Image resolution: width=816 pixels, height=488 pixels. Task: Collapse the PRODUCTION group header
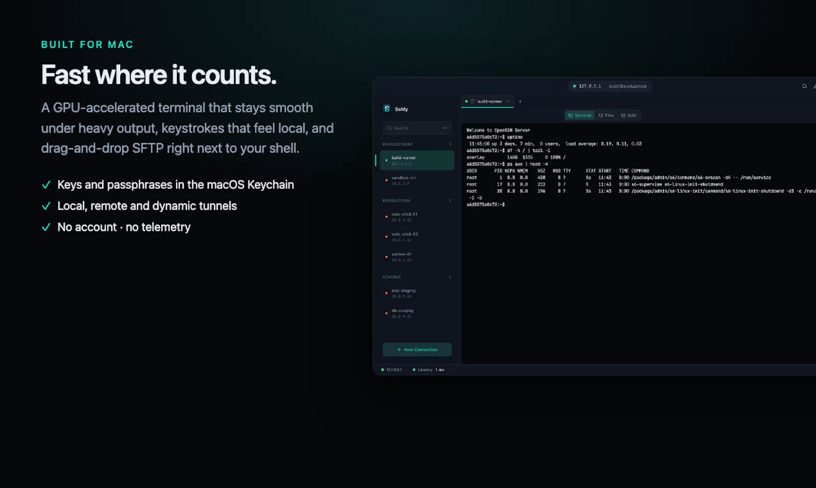pos(417,200)
